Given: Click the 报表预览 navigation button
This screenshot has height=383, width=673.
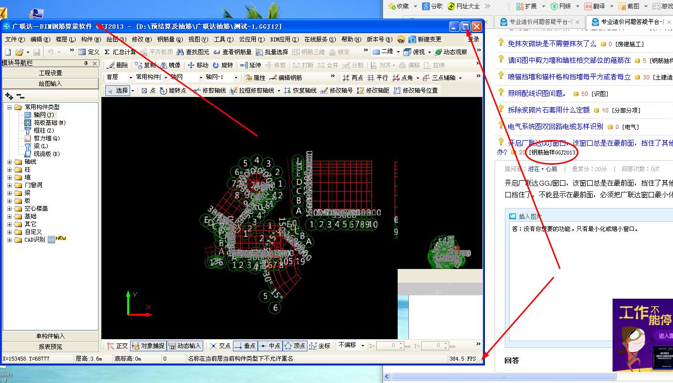Looking at the screenshot, I should tap(51, 346).
